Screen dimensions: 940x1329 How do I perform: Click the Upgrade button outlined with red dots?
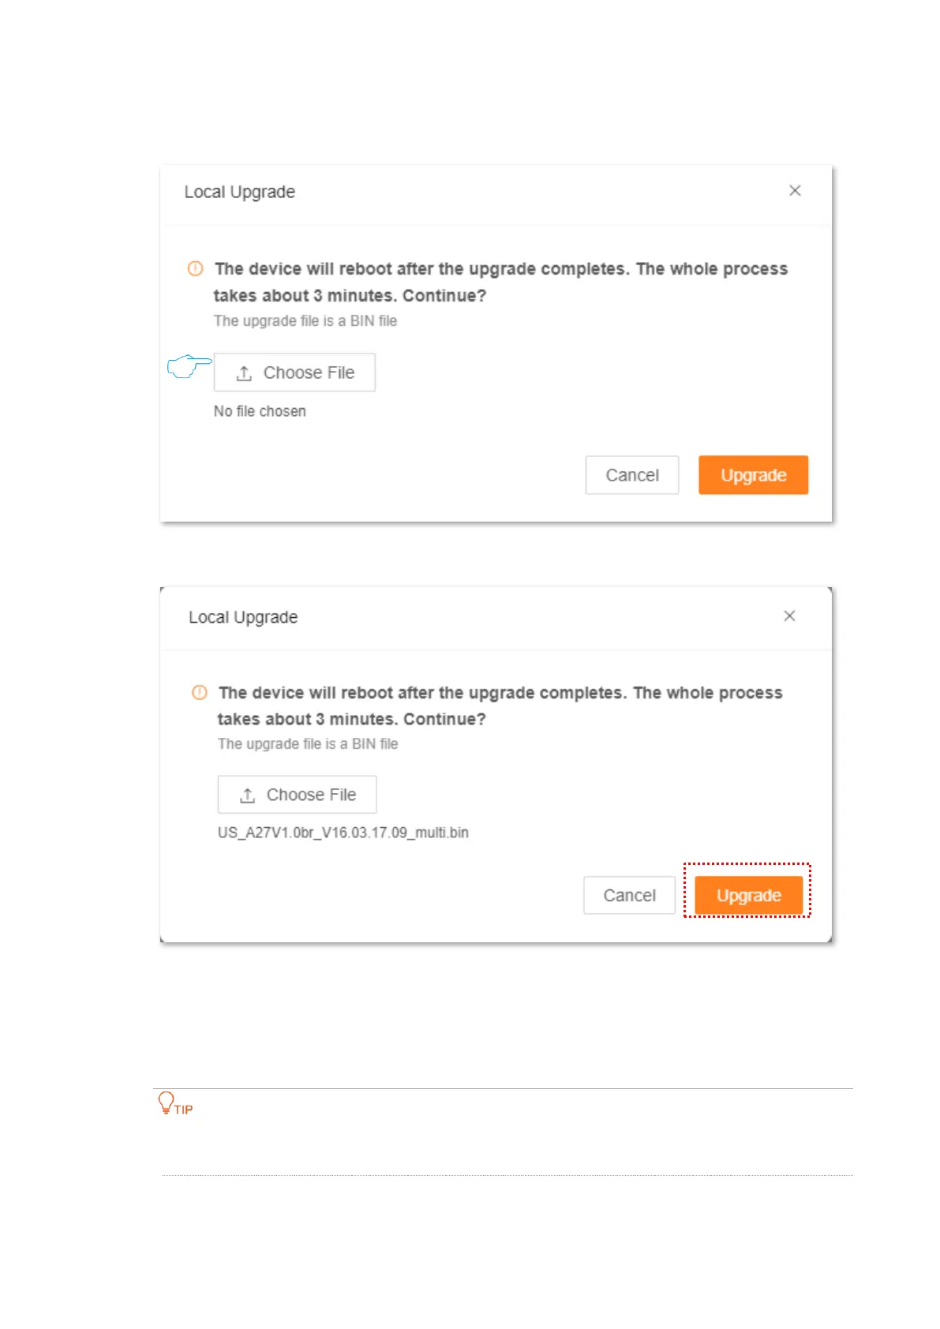[748, 896]
